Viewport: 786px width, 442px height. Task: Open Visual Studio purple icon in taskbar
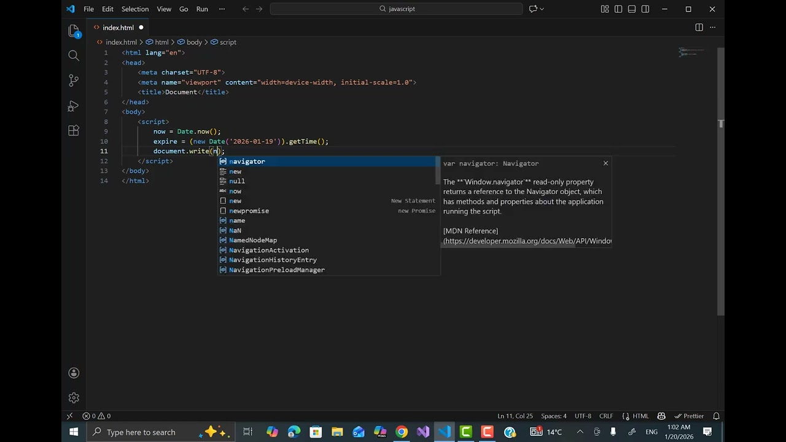pyautogui.click(x=423, y=432)
